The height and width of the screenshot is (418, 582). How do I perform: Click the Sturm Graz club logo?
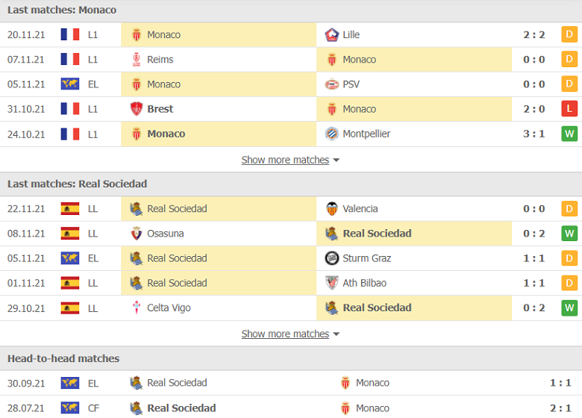click(331, 258)
